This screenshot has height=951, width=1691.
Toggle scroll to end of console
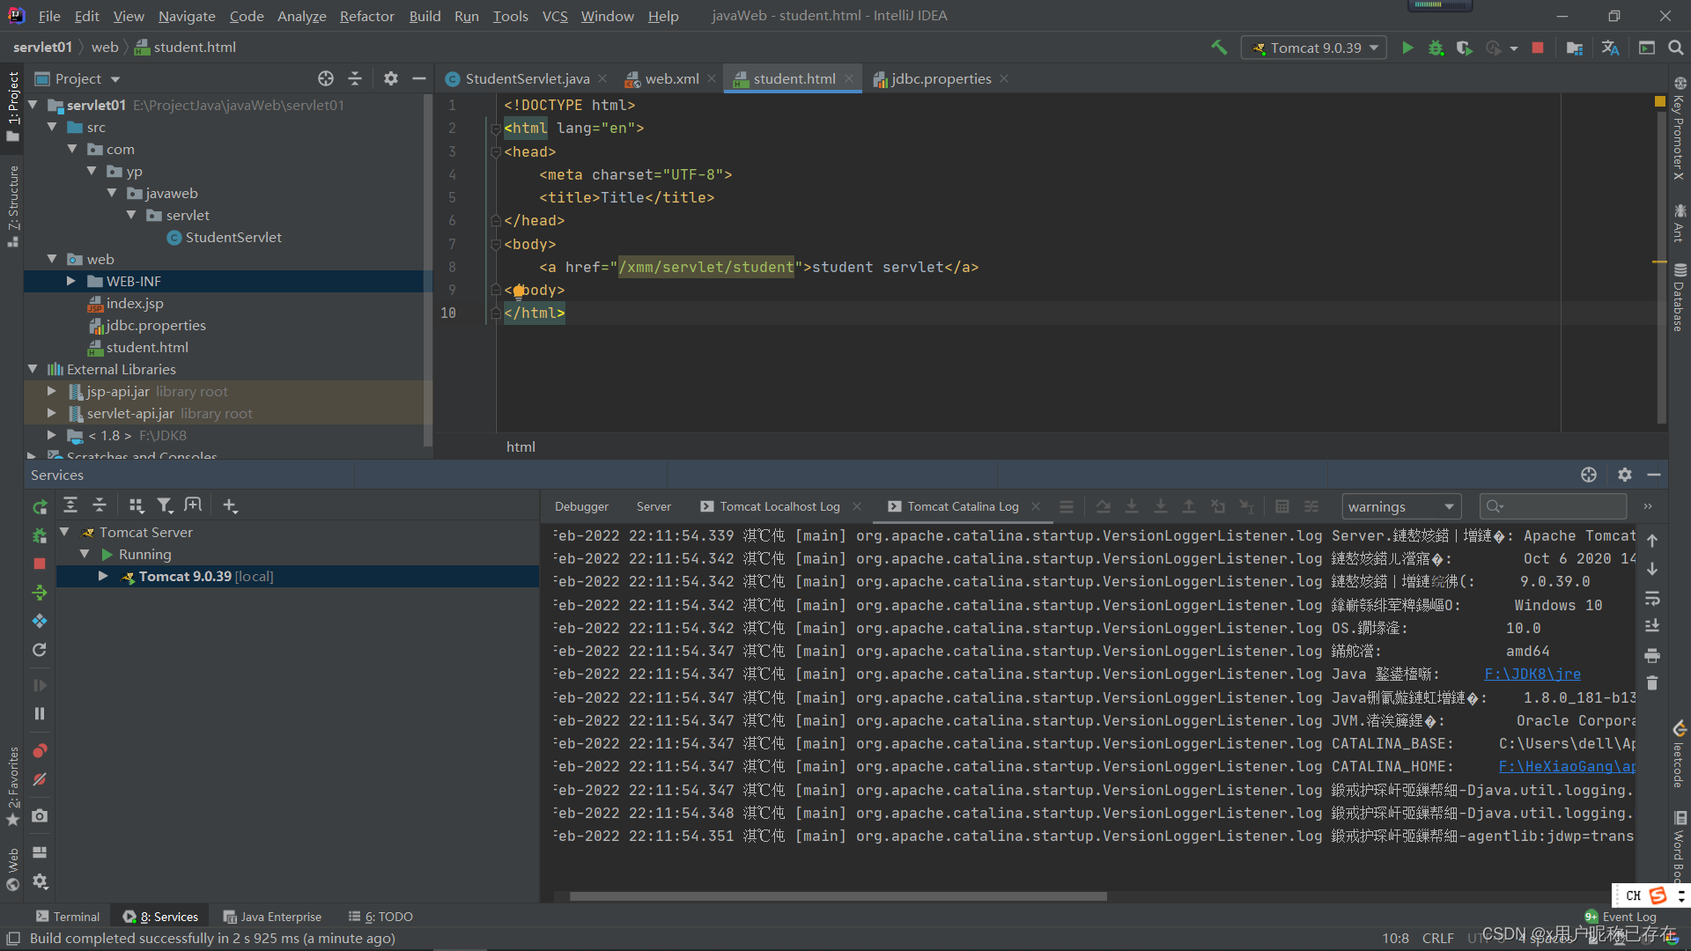[x=1652, y=626]
